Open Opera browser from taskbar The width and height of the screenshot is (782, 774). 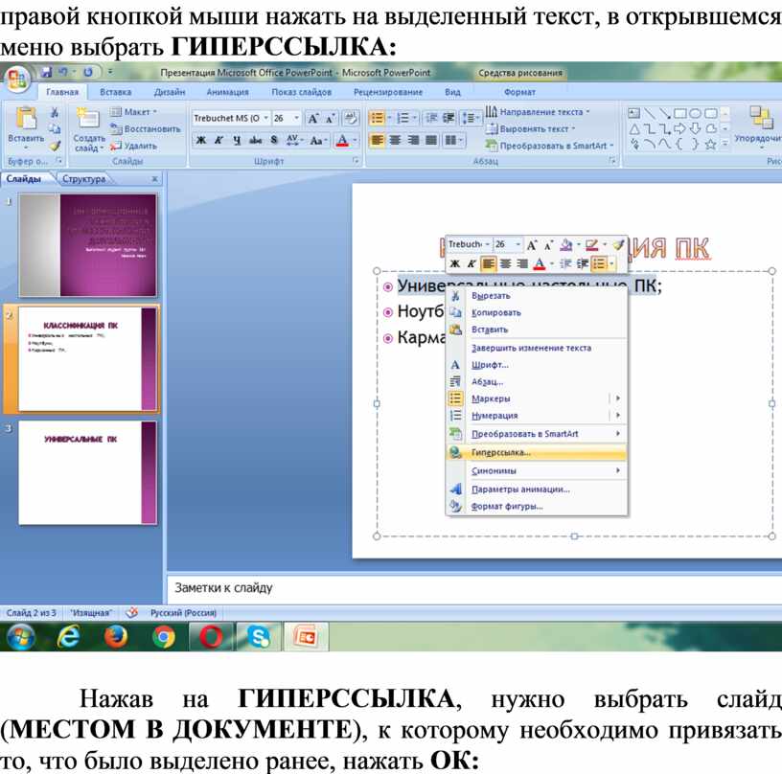point(211,637)
